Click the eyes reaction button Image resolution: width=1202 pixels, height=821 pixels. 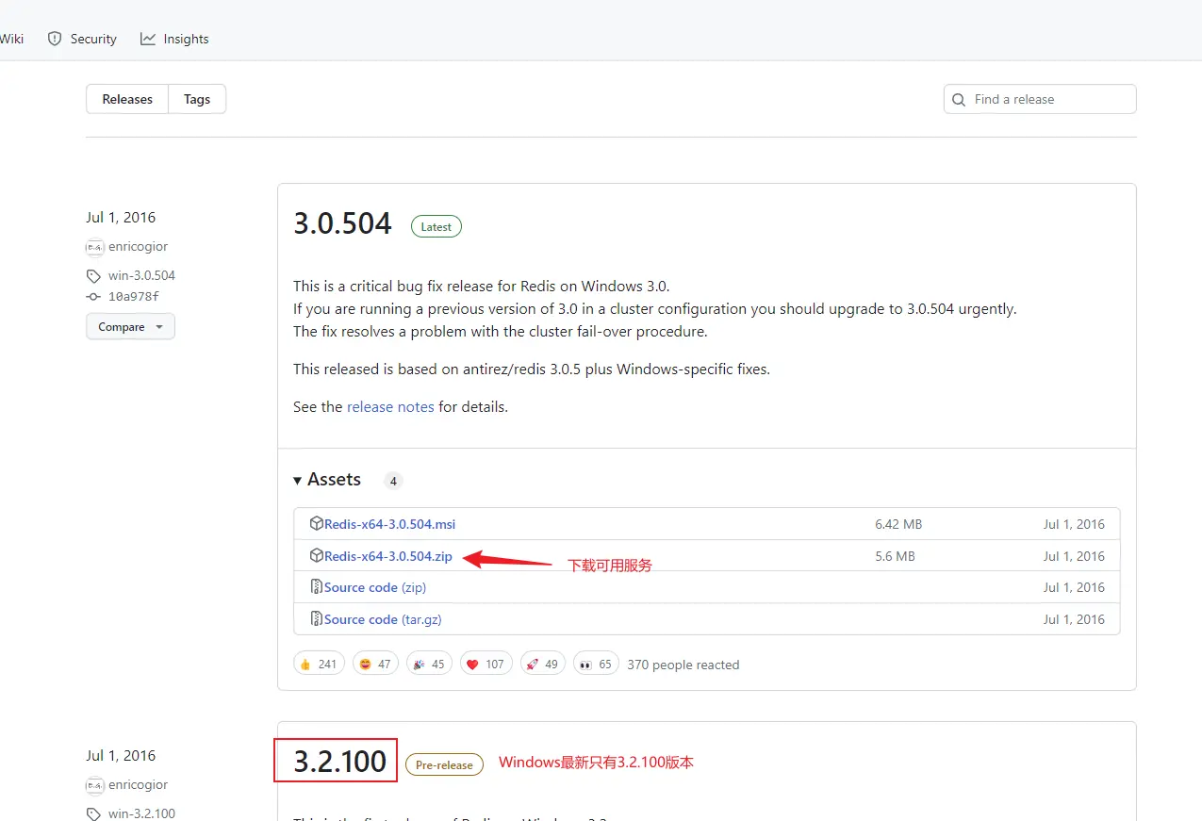pos(595,664)
